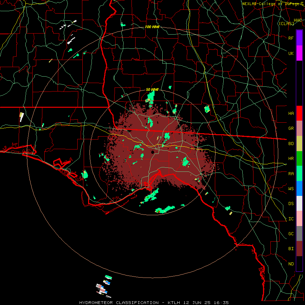
Task: Click the ND black legend swatch
Action: pyautogui.click(x=299, y=264)
